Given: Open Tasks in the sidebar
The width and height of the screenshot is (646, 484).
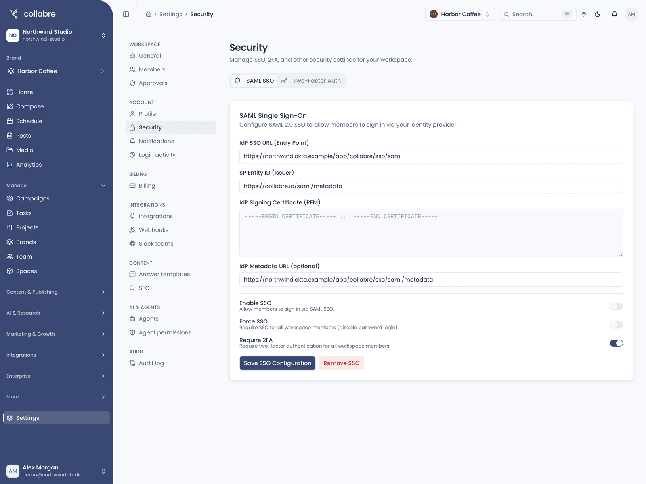Looking at the screenshot, I should point(57,213).
